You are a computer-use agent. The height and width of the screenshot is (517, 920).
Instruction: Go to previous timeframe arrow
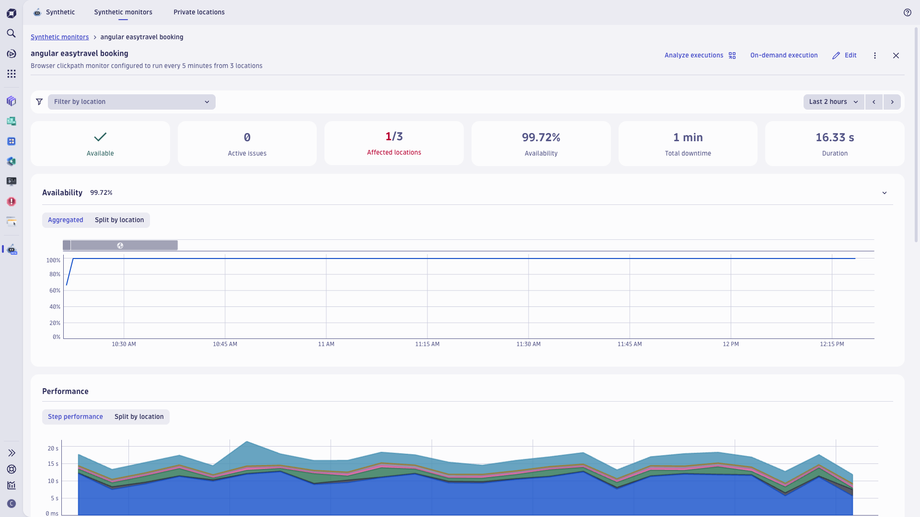point(874,102)
